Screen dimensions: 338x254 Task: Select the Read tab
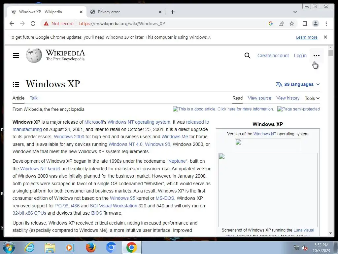coord(237,98)
